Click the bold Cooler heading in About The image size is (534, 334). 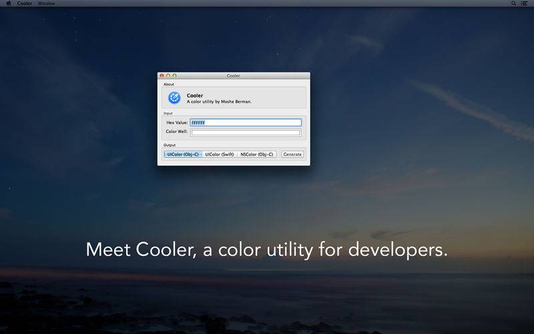click(195, 96)
